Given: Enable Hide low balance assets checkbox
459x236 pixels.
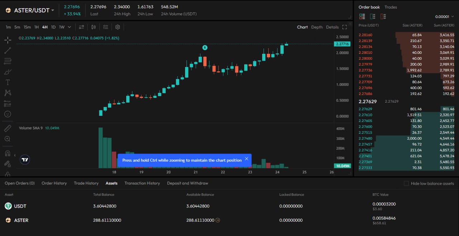Looking at the screenshot, I should coord(406,183).
